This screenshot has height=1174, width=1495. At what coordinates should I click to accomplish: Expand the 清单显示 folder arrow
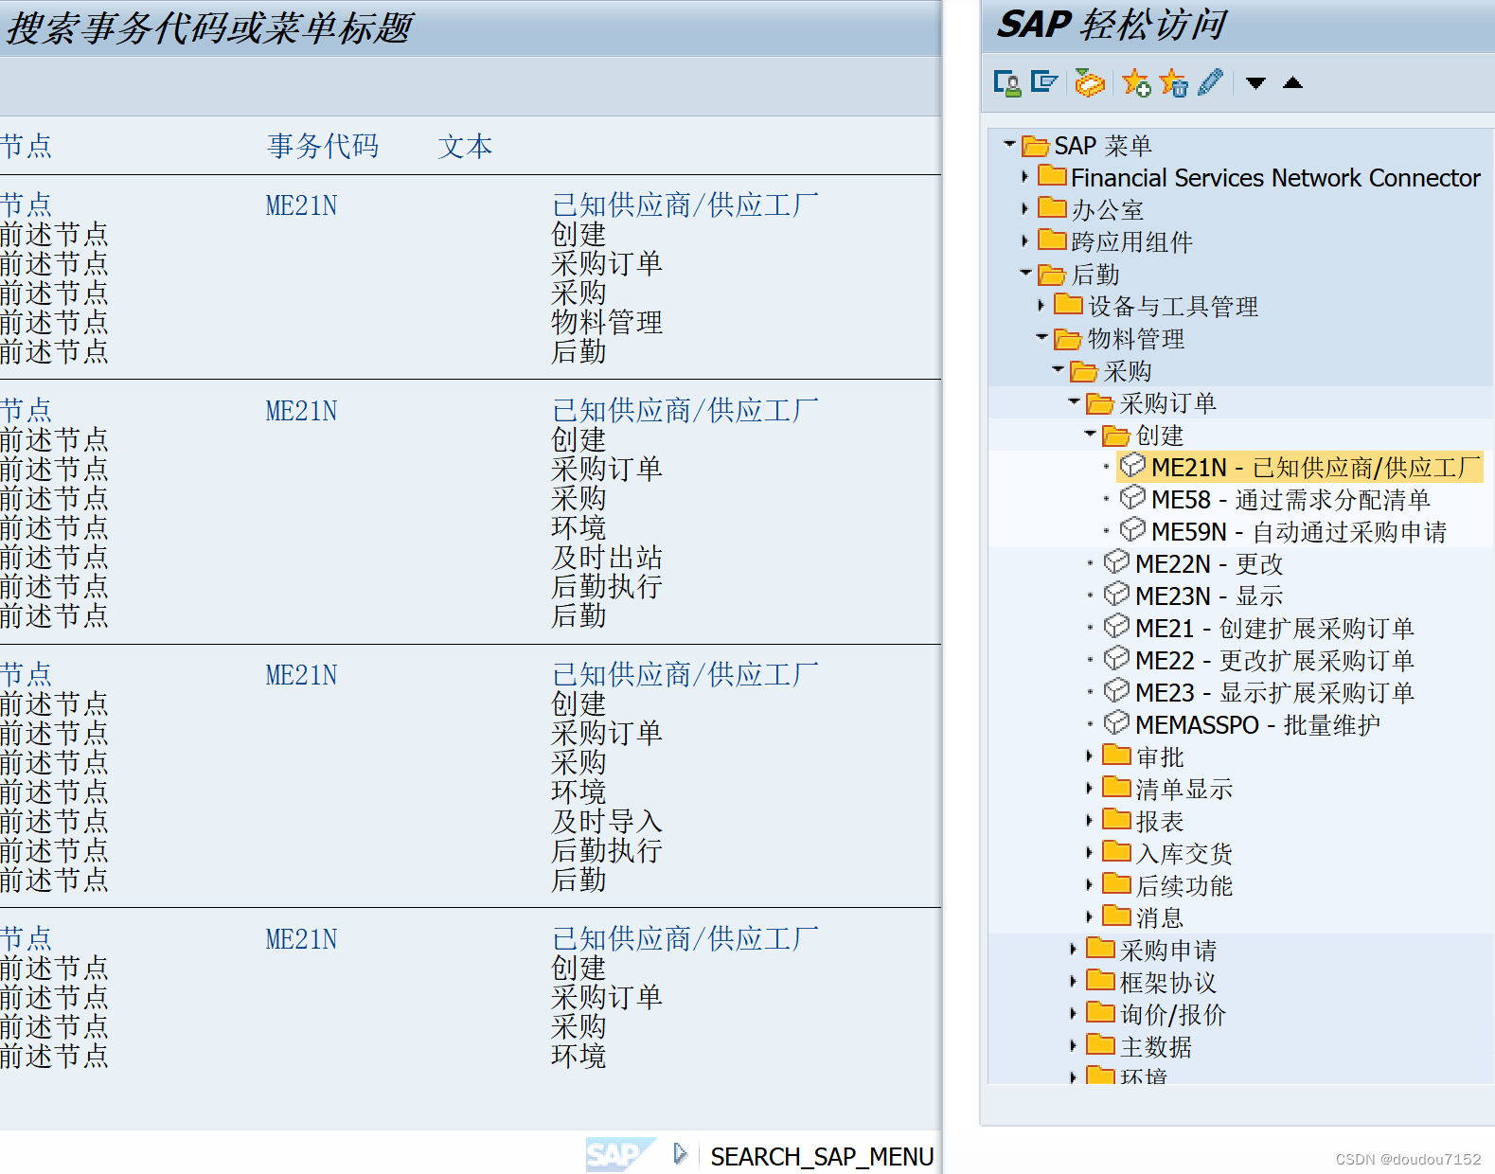[x=1090, y=789]
